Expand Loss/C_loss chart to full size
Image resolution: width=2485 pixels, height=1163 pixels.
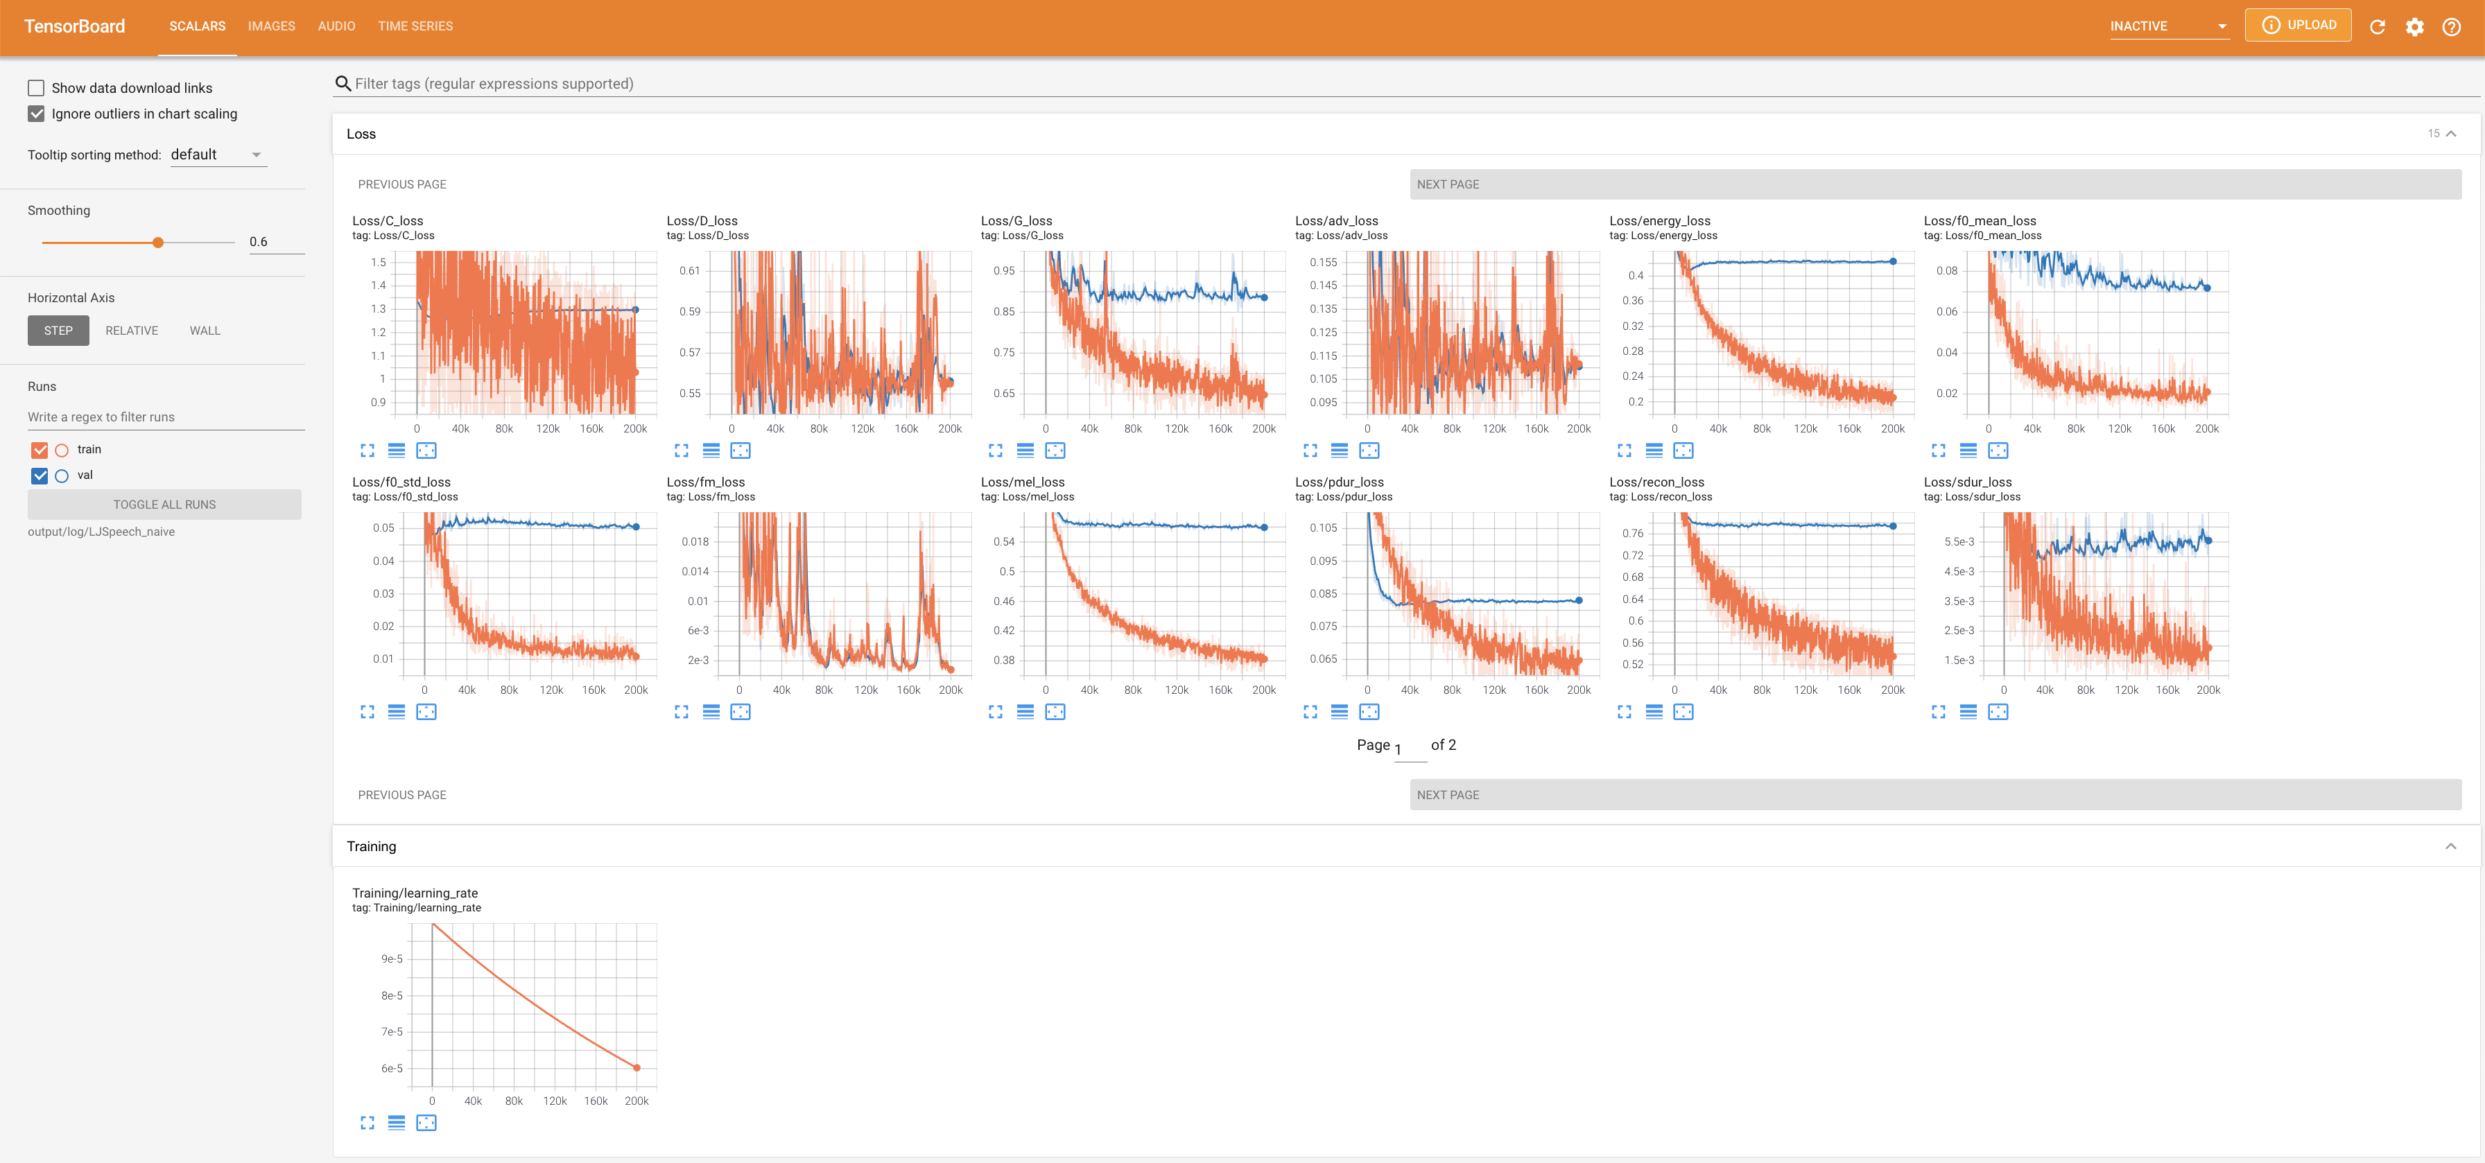click(x=367, y=451)
